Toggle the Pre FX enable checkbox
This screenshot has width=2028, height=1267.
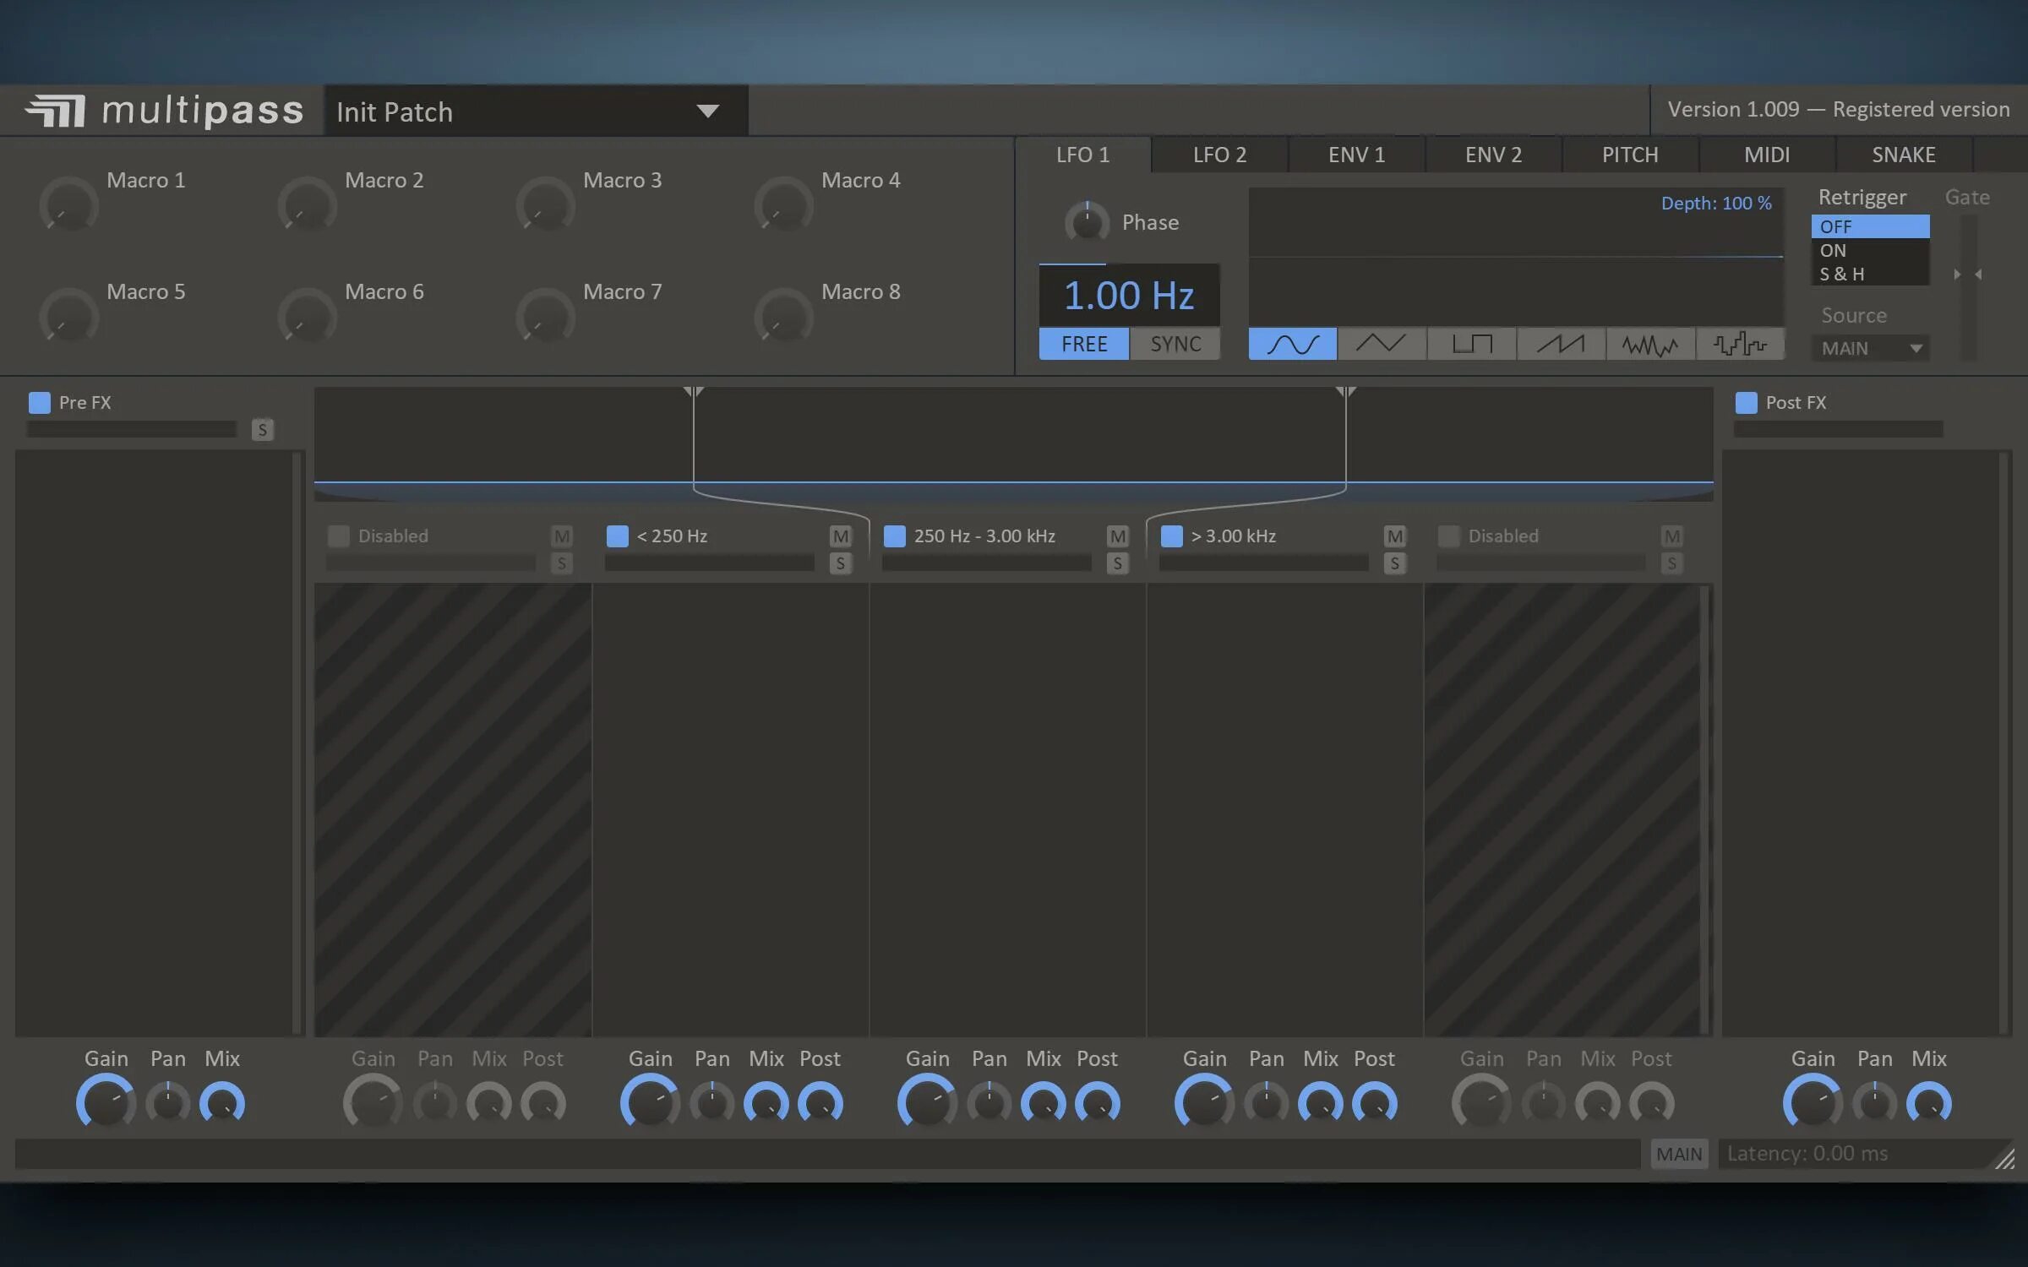pos(40,403)
